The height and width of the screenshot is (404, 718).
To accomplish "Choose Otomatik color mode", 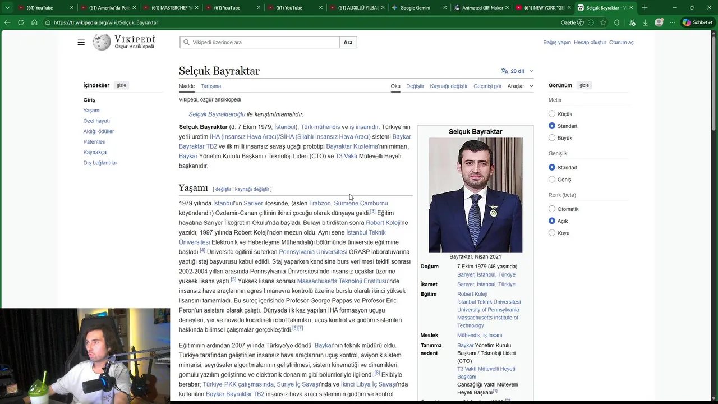I will point(552,209).
